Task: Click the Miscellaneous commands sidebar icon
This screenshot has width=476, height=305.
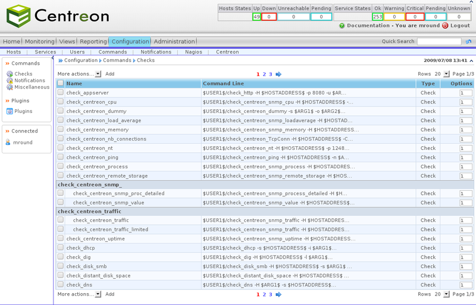Action: coord(10,87)
